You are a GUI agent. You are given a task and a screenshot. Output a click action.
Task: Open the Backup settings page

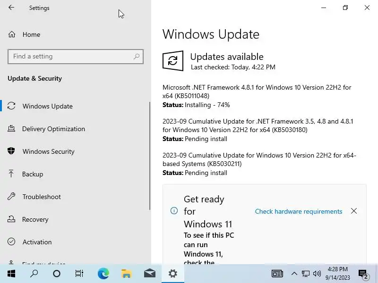75,174
